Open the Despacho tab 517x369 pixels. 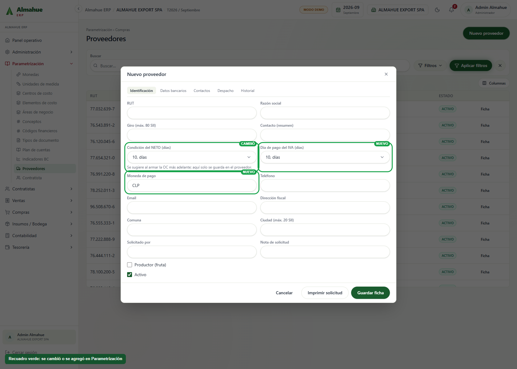(226, 91)
